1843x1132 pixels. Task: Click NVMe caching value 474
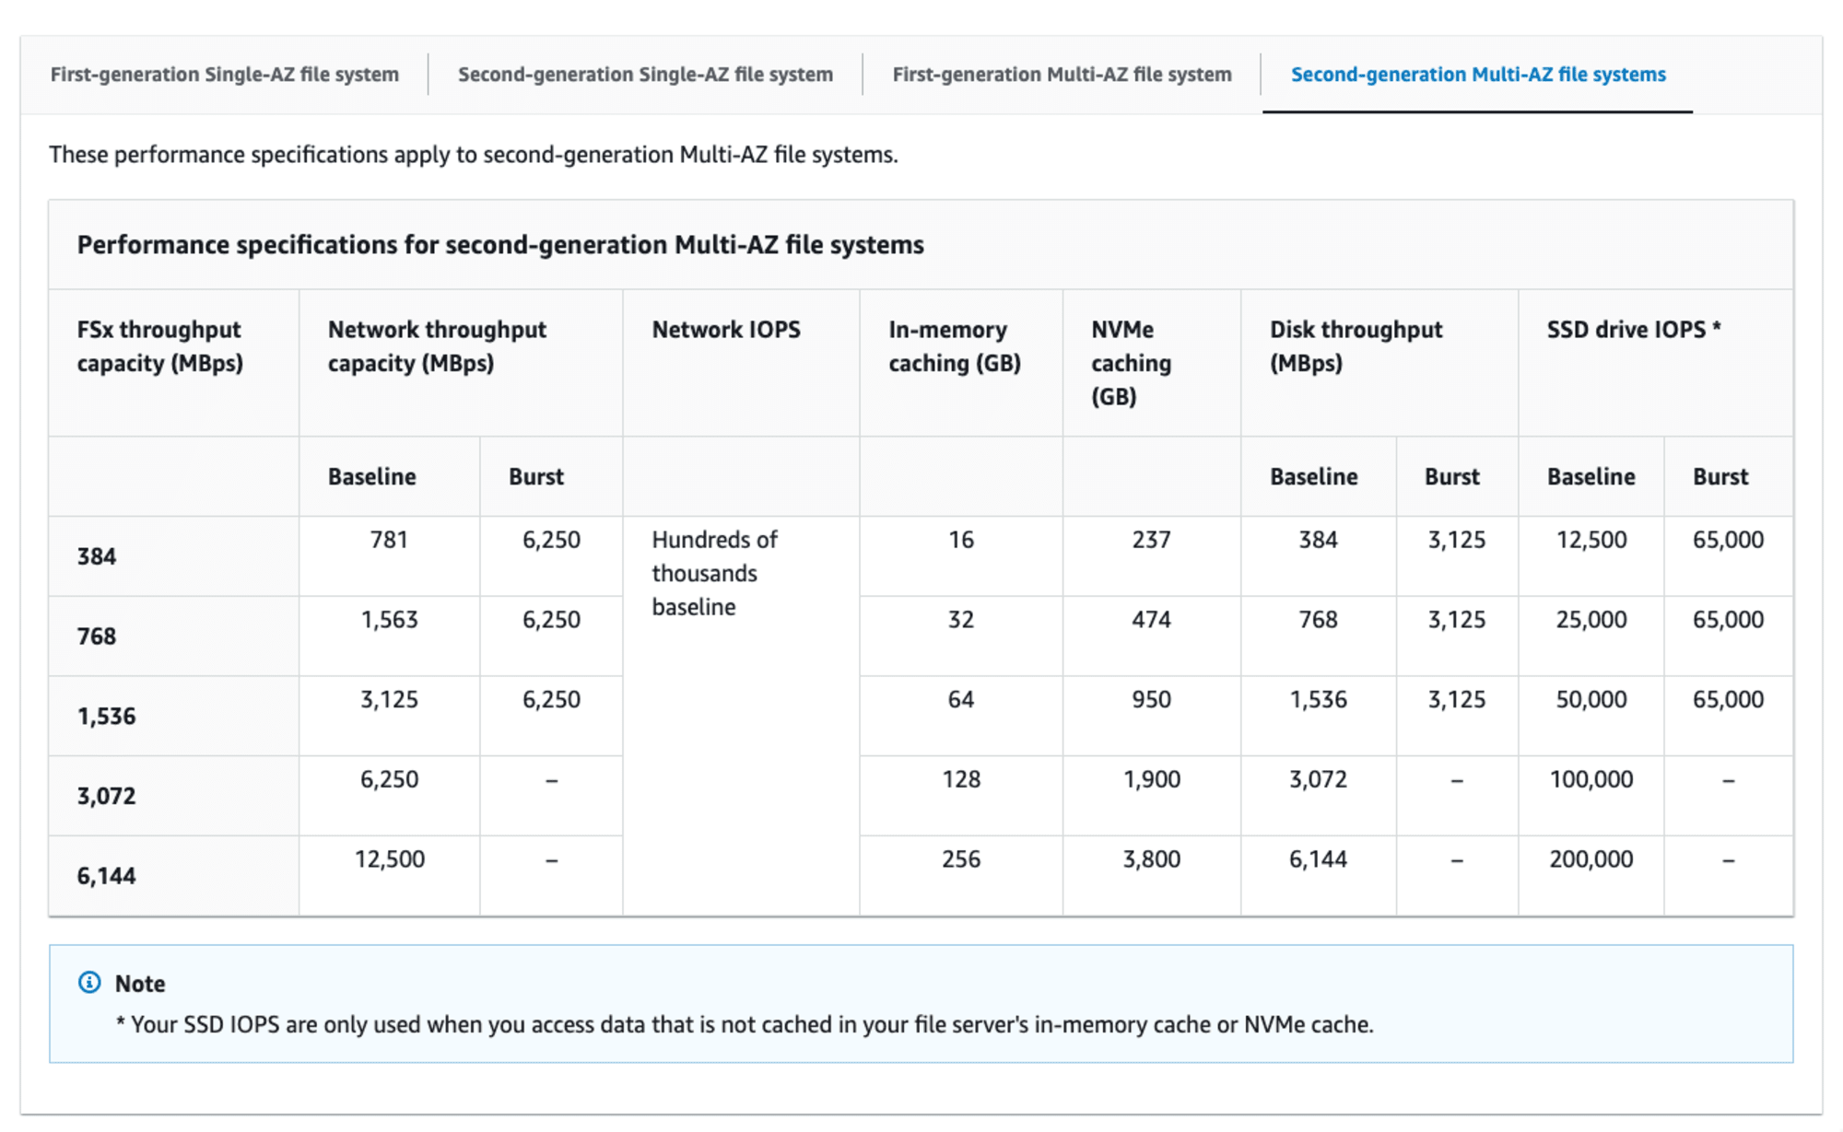1152,620
